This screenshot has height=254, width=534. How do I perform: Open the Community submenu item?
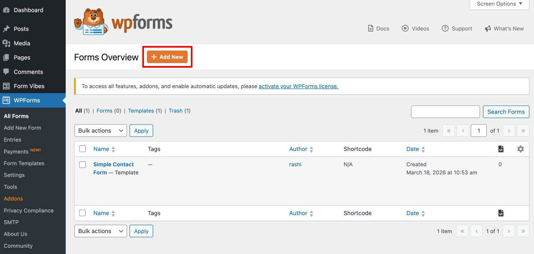click(18, 246)
